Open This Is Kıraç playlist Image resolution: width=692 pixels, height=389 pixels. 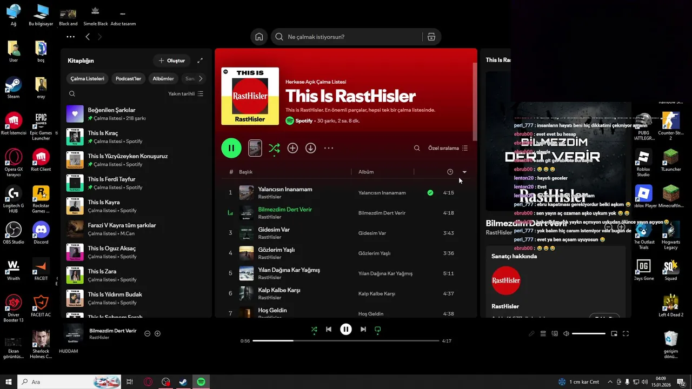(135, 137)
